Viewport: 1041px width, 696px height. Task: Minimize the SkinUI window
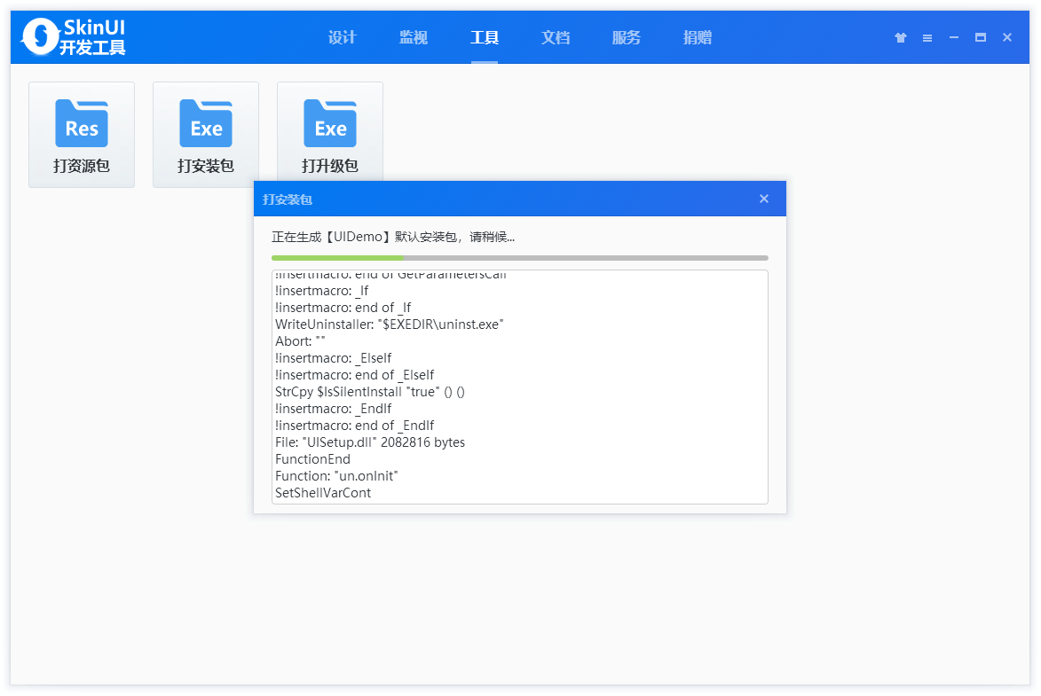click(953, 38)
